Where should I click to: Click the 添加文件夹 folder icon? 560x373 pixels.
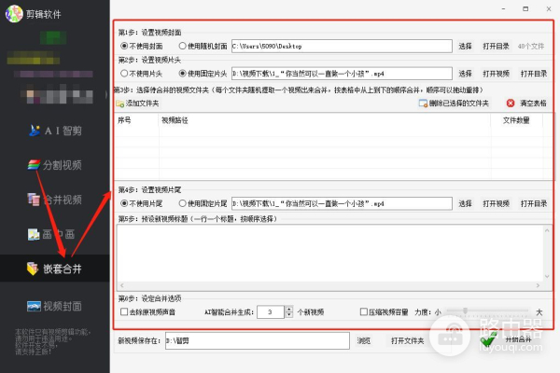coord(119,104)
